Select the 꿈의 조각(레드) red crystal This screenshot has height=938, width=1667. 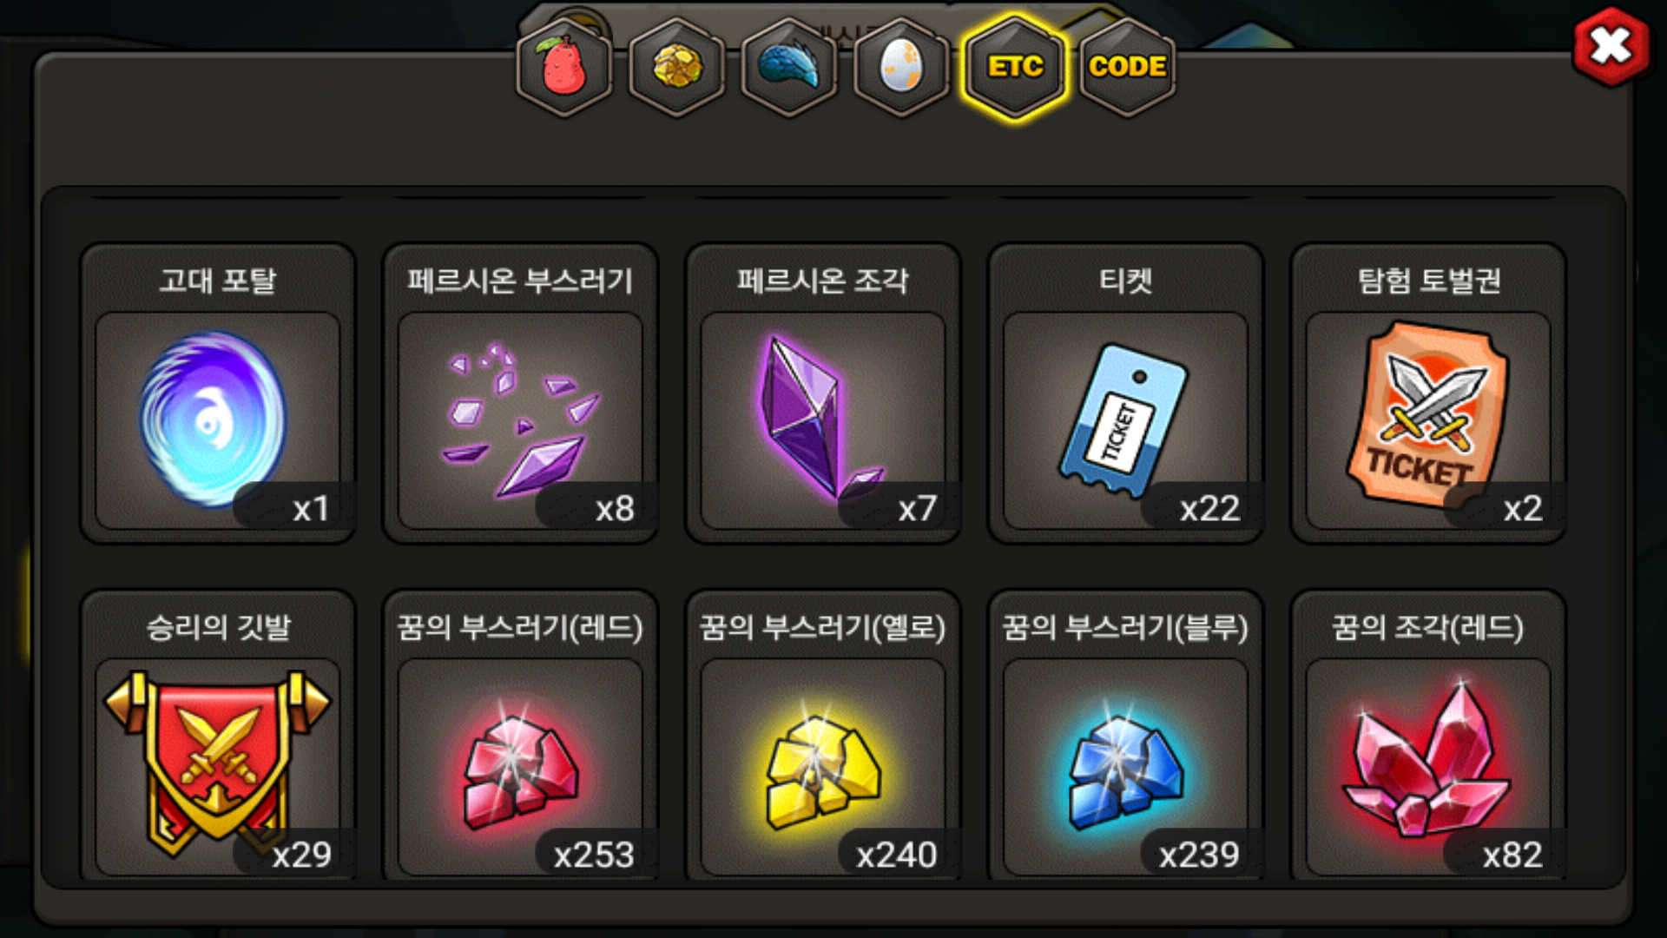1428,767
